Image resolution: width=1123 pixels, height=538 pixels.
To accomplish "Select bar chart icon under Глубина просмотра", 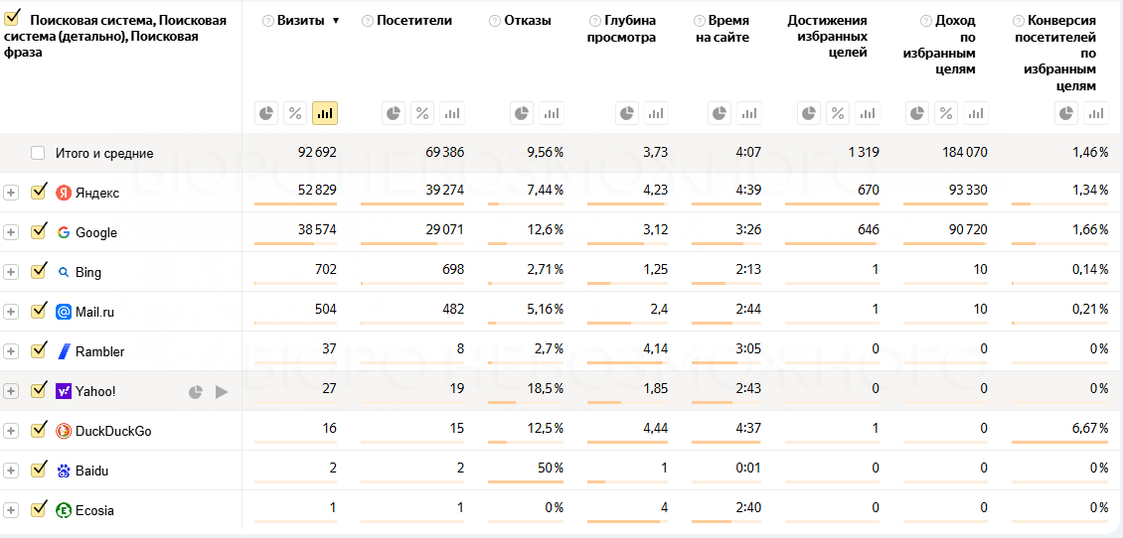I will pos(656,113).
